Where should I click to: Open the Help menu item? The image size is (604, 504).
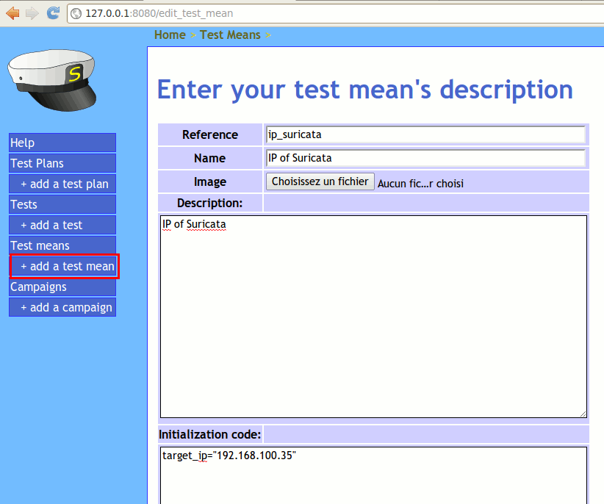pyautogui.click(x=62, y=143)
